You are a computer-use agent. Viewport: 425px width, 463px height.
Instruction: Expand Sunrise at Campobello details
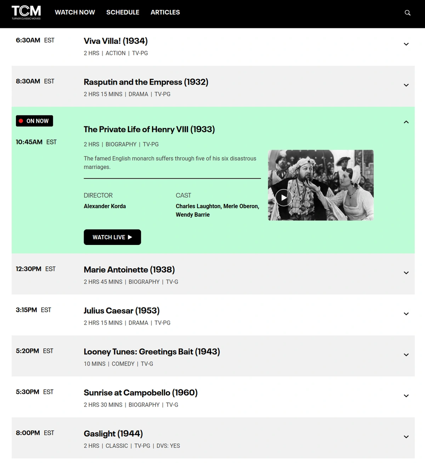(406, 396)
